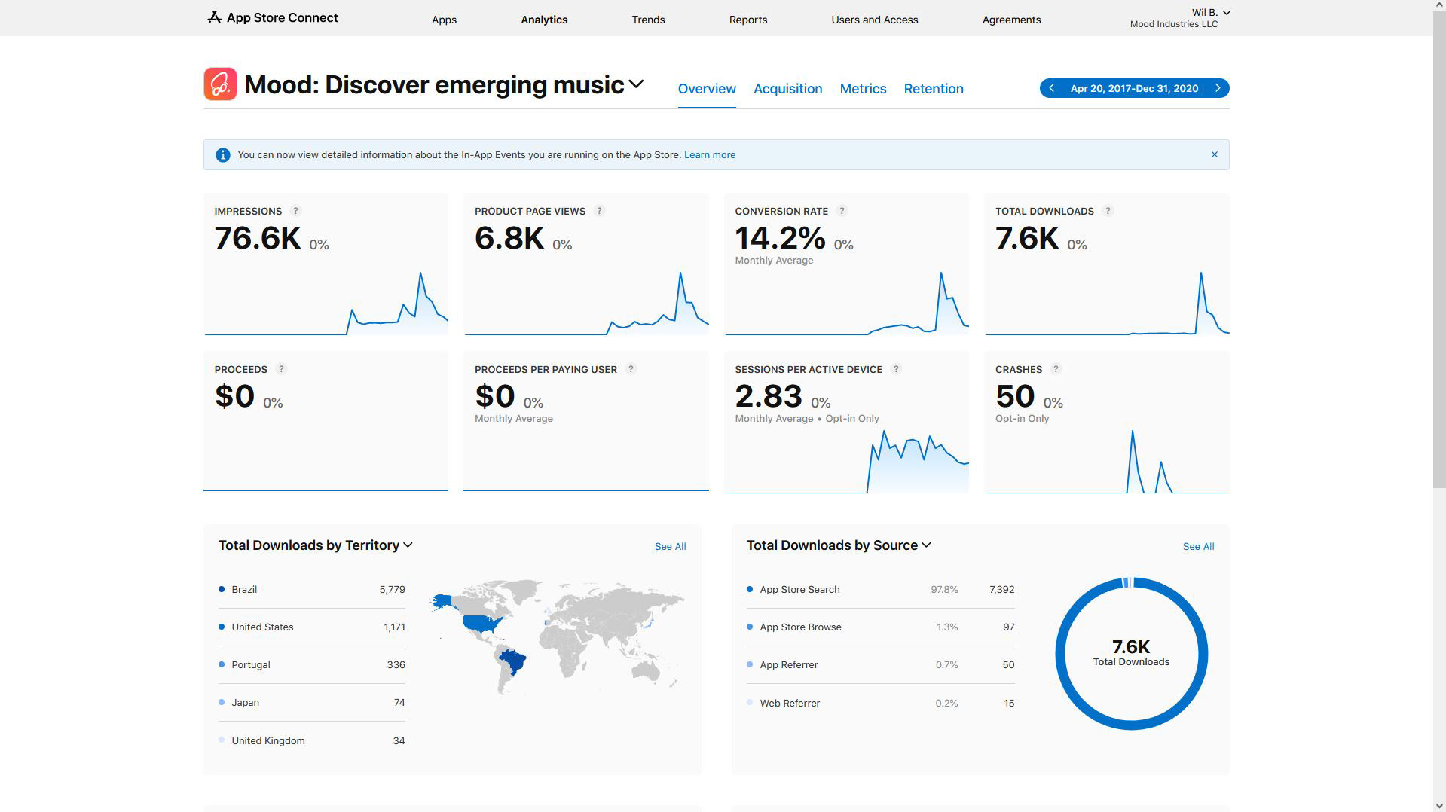Open Users and Access
This screenshot has width=1446, height=812.
tap(874, 20)
